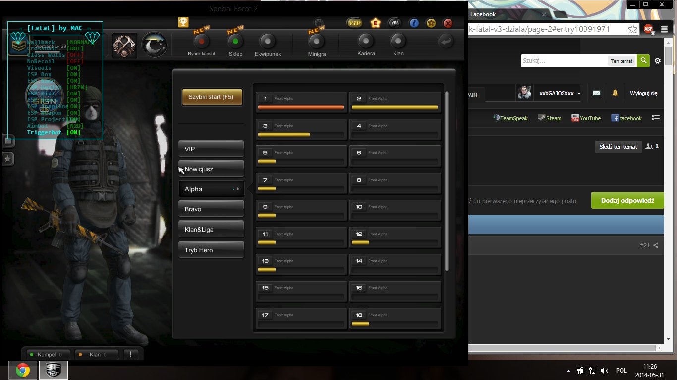Screen dimensions: 677x380
Task: Click the channel list scrollbar
Action: pos(447,181)
